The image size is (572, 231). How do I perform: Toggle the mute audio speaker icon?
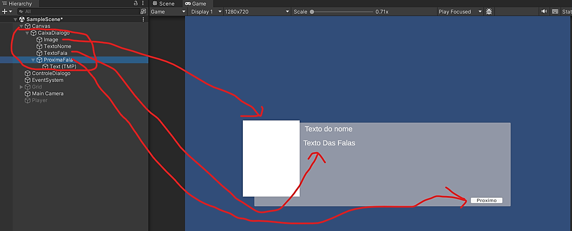coord(544,12)
